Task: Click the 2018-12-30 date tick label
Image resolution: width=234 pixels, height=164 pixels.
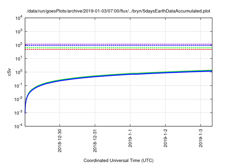Action: [x=60, y=141]
